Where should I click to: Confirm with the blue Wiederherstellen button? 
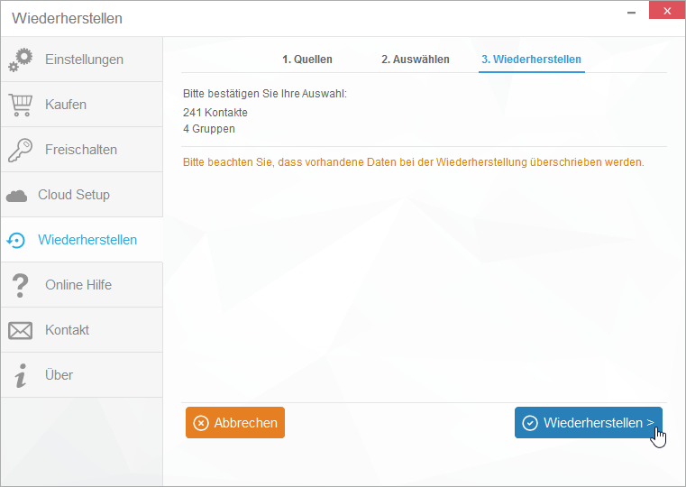pyautogui.click(x=589, y=423)
